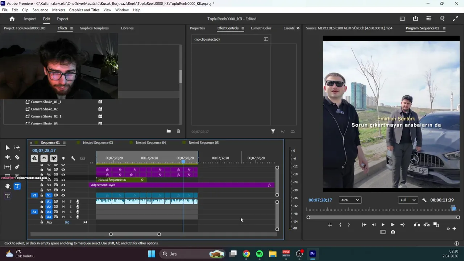Select the Hand tool
This screenshot has width=464, height=261.
click(x=7, y=186)
